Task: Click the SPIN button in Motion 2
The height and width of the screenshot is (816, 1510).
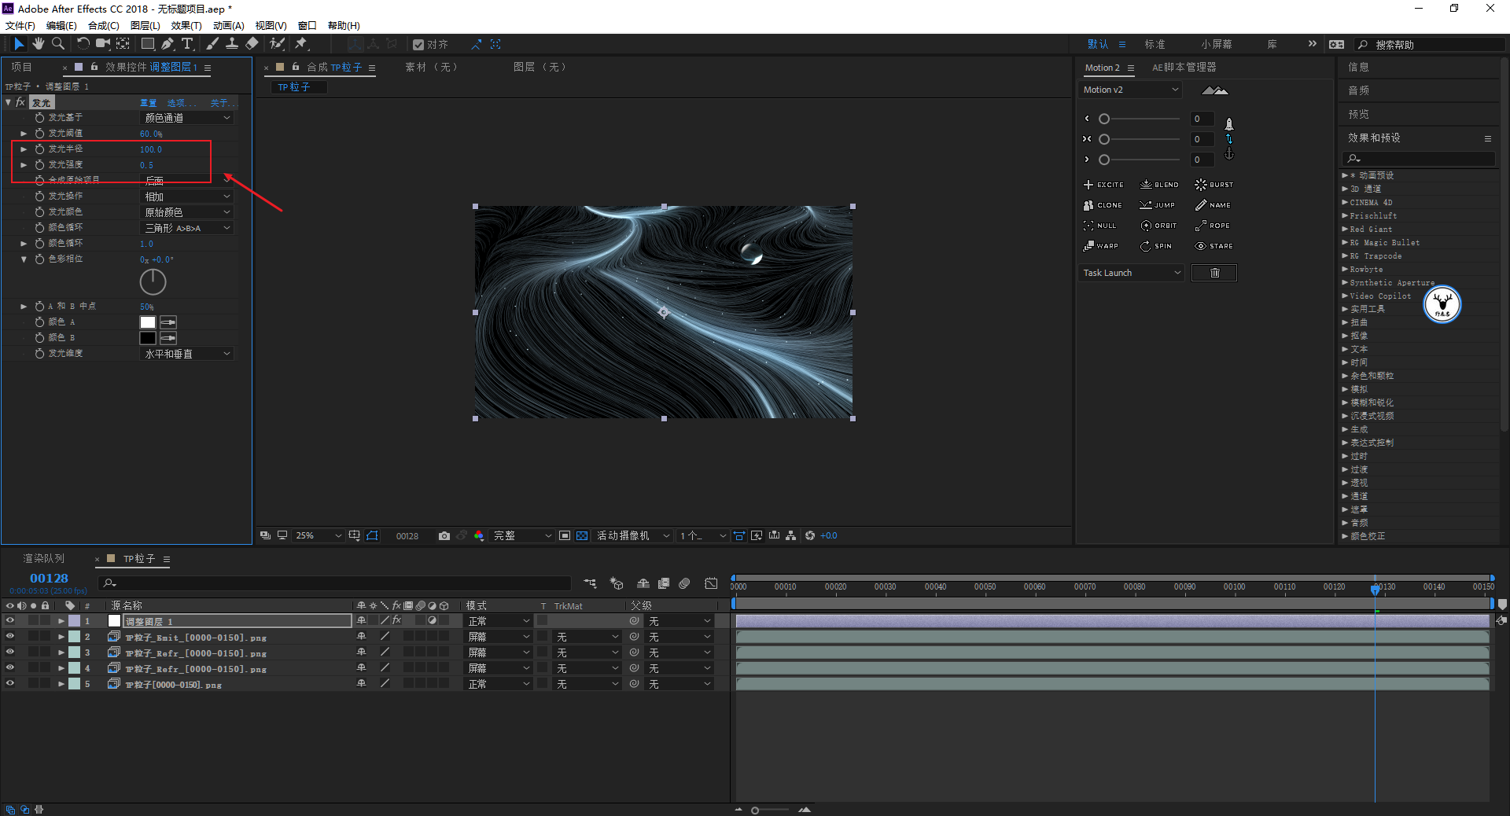Action: coord(1156,246)
